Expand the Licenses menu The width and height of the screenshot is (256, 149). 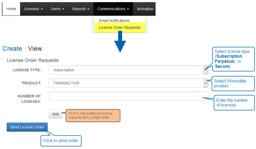(x=33, y=9)
